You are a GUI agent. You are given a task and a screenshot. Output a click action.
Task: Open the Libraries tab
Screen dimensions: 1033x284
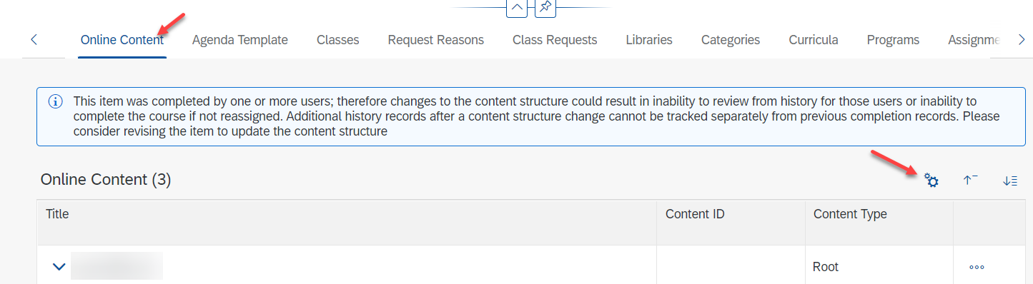click(649, 40)
